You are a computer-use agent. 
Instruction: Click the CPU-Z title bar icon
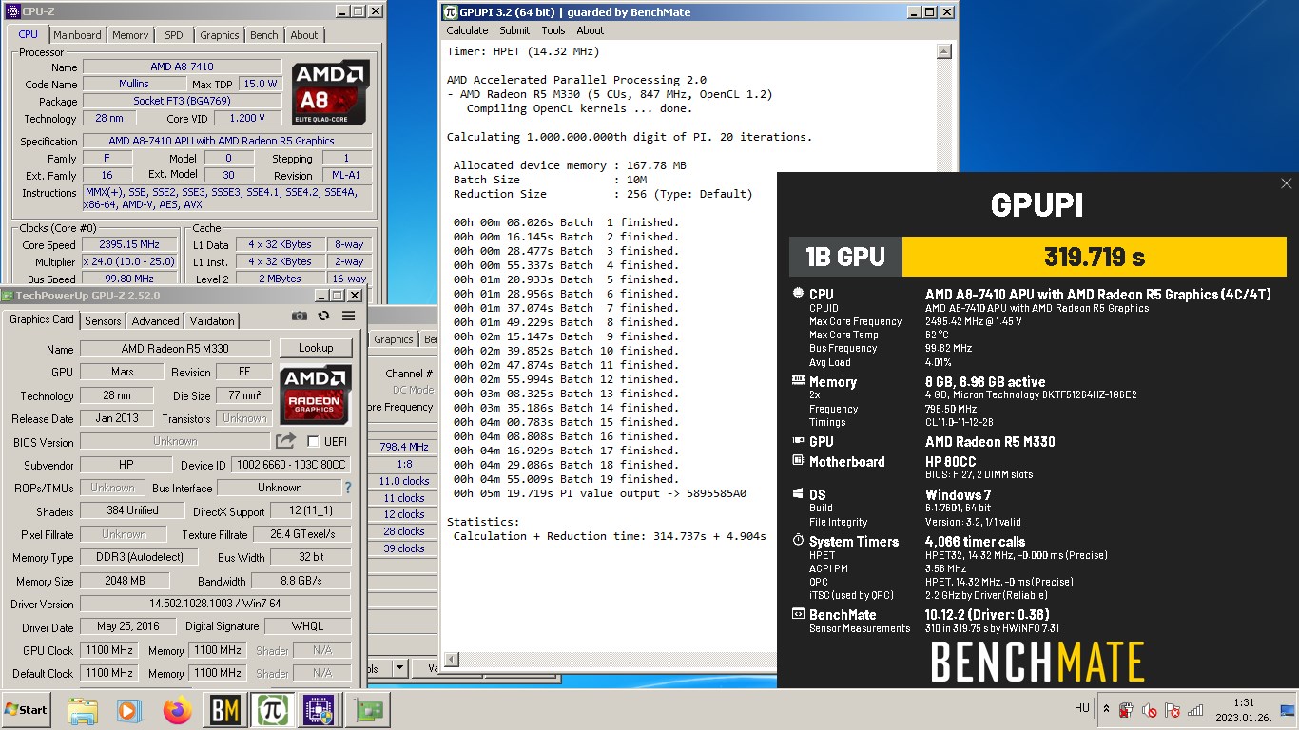(x=13, y=11)
